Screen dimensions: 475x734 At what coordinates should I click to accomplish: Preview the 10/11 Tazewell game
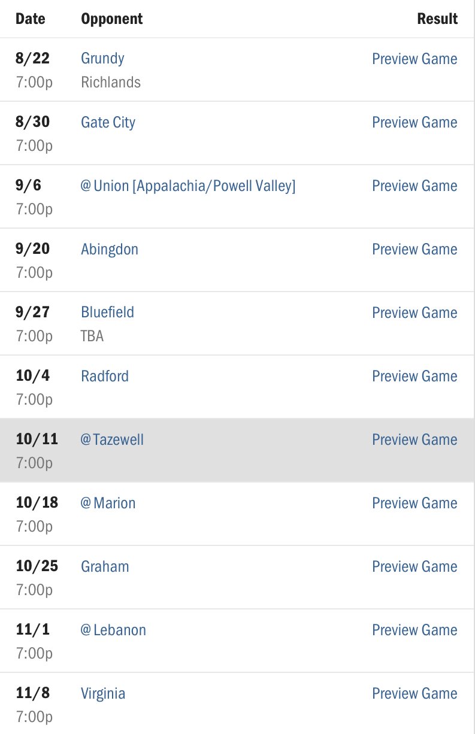[x=415, y=439]
